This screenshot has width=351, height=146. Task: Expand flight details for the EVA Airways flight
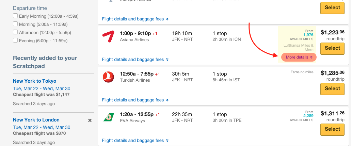[x=135, y=141]
